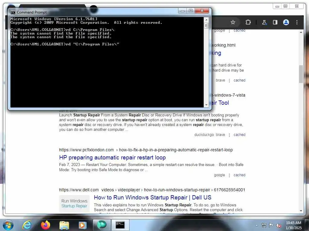Image resolution: width=309 pixels, height=231 pixels.
Task: Open the pcfixlondon.com result URL
Action: [146, 150]
